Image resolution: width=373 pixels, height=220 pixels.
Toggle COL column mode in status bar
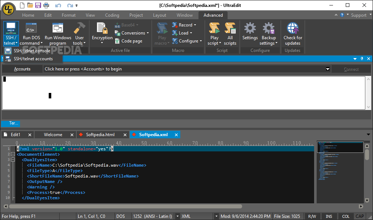click(x=346, y=216)
